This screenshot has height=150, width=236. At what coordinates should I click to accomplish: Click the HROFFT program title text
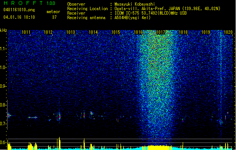tap(23, 3)
